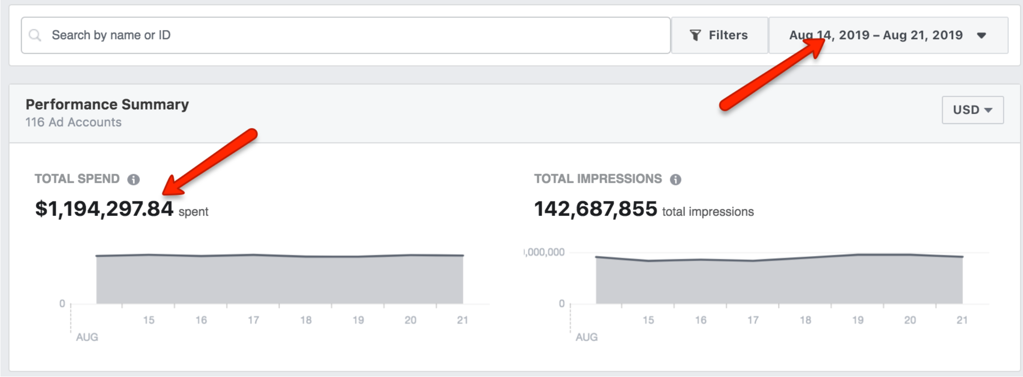Click the $1,194,297.84 spent amount
Screen dimensions: 1023x377
104,209
